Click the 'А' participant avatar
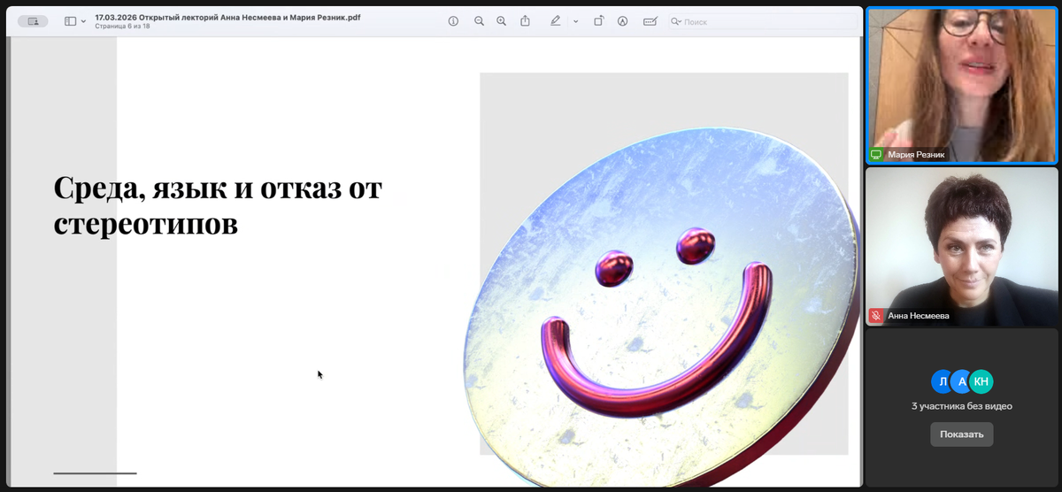This screenshot has height=492, width=1062. 962,381
